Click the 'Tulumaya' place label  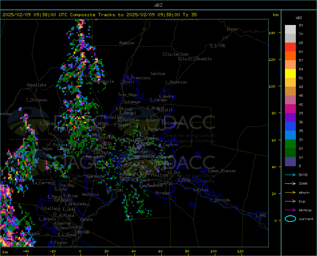click(132, 102)
